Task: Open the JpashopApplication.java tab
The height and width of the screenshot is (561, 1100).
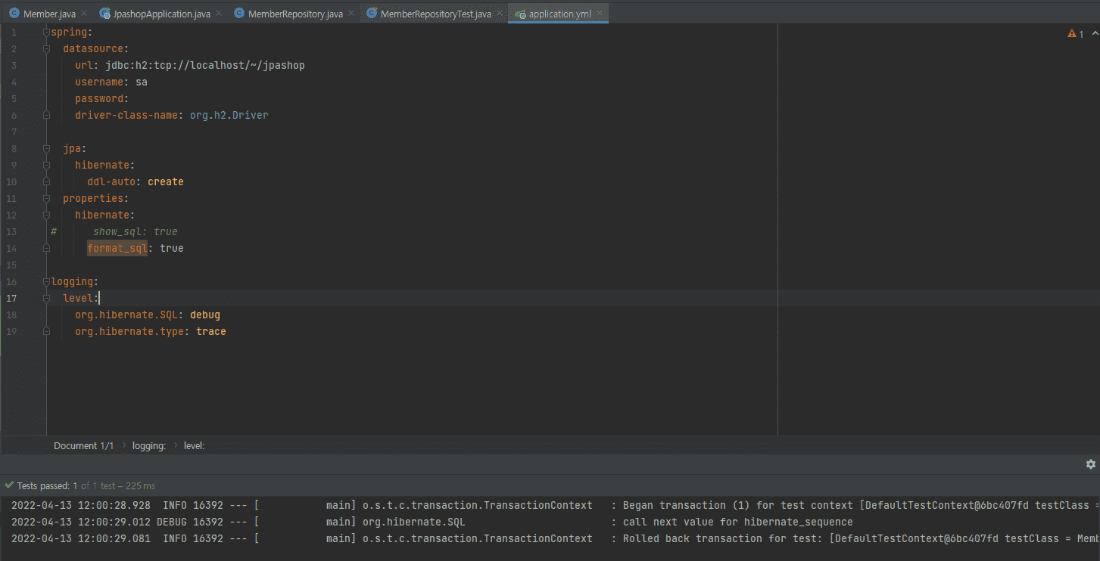Action: pos(160,14)
